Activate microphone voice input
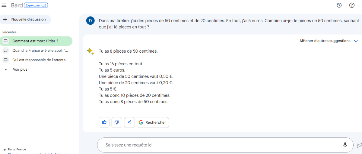The width and height of the screenshot is (362, 154). point(345,145)
